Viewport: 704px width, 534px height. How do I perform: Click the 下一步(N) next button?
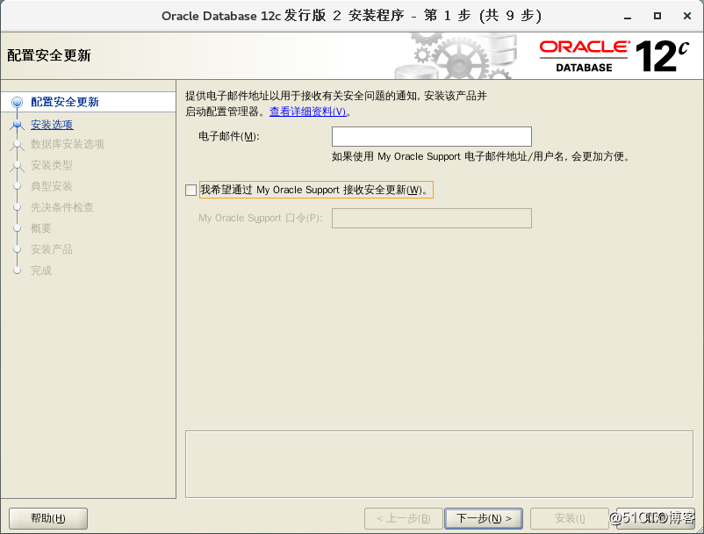coord(484,519)
